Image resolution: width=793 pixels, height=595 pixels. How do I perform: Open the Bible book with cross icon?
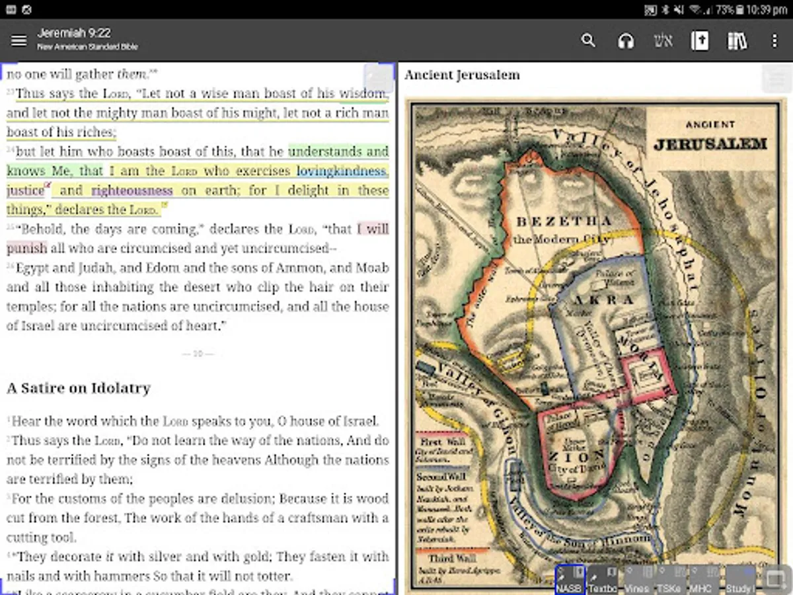(699, 41)
